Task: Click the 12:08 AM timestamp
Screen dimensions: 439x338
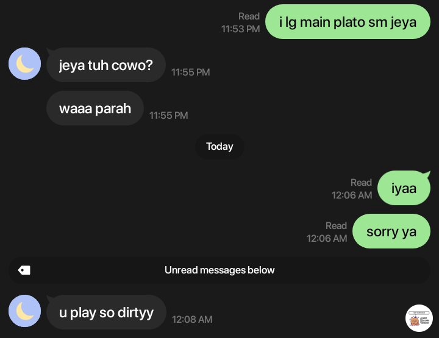Action: coord(192,319)
